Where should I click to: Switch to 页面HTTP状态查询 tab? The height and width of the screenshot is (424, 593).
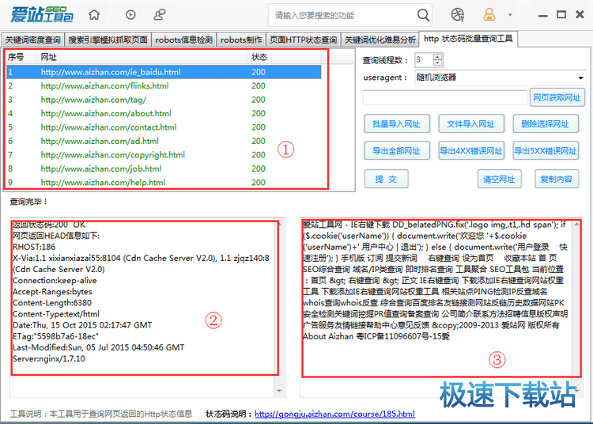click(304, 40)
